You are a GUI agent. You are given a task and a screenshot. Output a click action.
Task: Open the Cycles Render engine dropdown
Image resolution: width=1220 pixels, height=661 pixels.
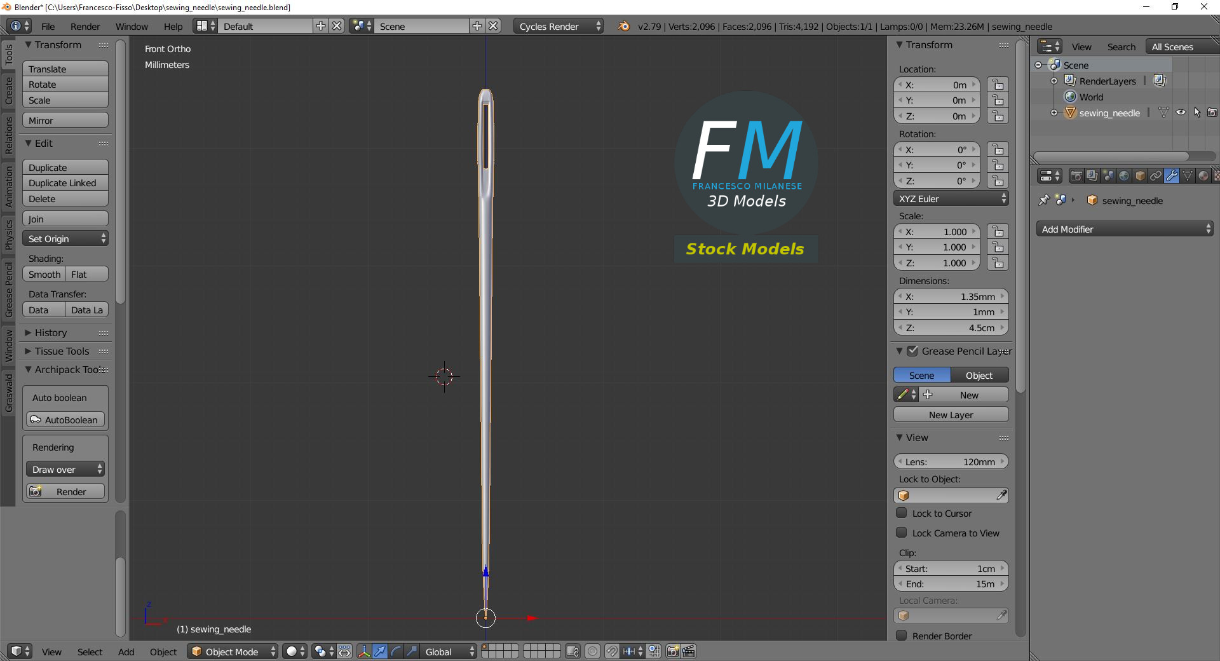(x=558, y=26)
